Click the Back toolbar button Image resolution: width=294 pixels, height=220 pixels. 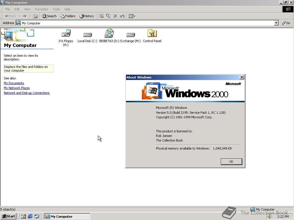pos(11,16)
